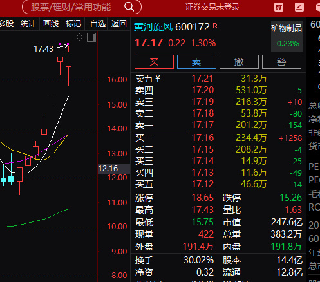This screenshot has height=282, width=320.
Task: Click the 警 alert button
Action: 281,62
